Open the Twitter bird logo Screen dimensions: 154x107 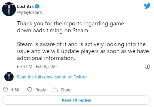(x=147, y=6)
